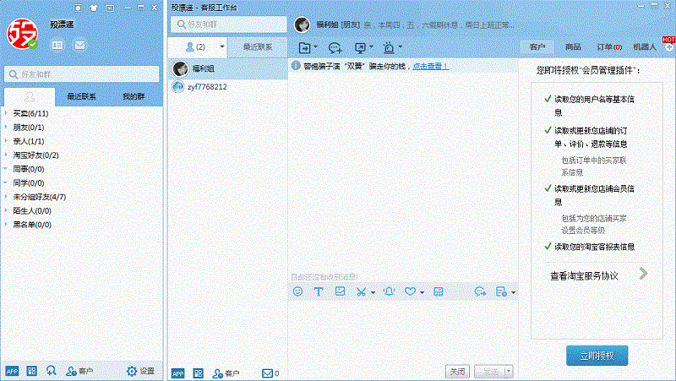This screenshot has width=676, height=381.
Task: Select contact zyf7768212 in the list
Action: [207, 86]
